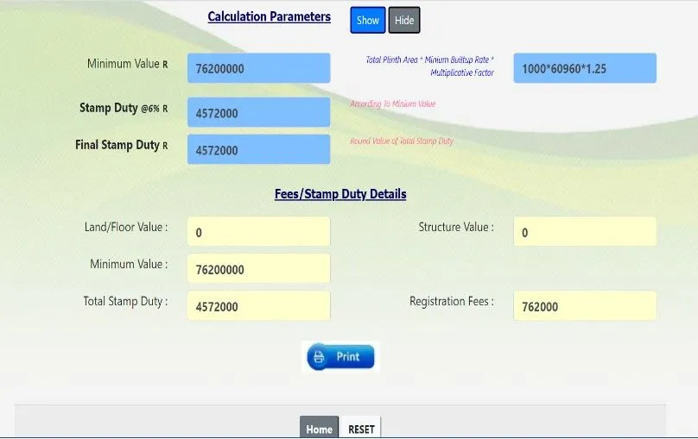The height and width of the screenshot is (439, 698).
Task: Focus the Stamp Duty @6% field
Action: (x=258, y=113)
